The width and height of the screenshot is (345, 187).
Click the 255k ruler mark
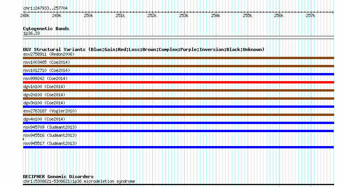pos(247,16)
